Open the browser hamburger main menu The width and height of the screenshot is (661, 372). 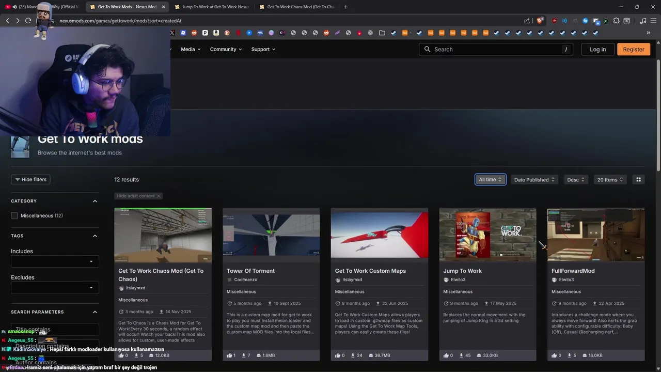653,21
